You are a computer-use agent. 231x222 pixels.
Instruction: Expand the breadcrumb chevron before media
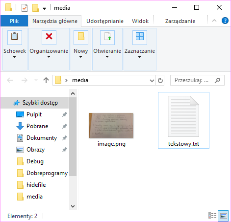click(66, 80)
